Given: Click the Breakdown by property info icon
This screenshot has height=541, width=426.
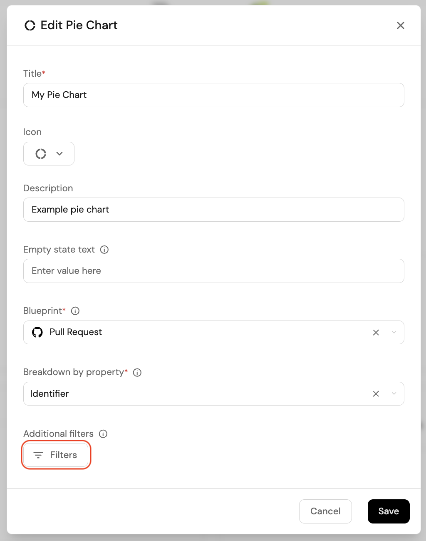Looking at the screenshot, I should point(137,373).
